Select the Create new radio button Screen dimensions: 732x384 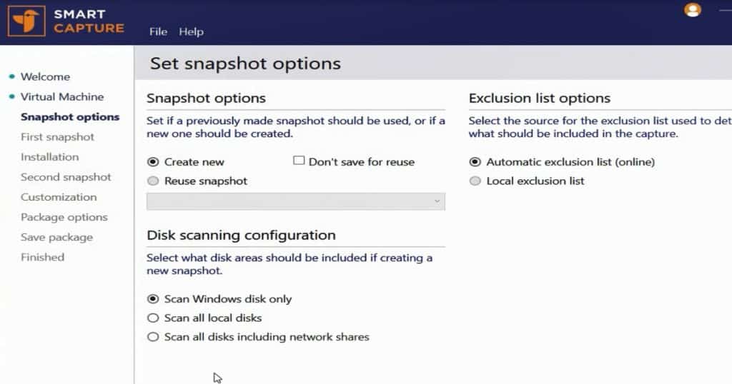(153, 162)
